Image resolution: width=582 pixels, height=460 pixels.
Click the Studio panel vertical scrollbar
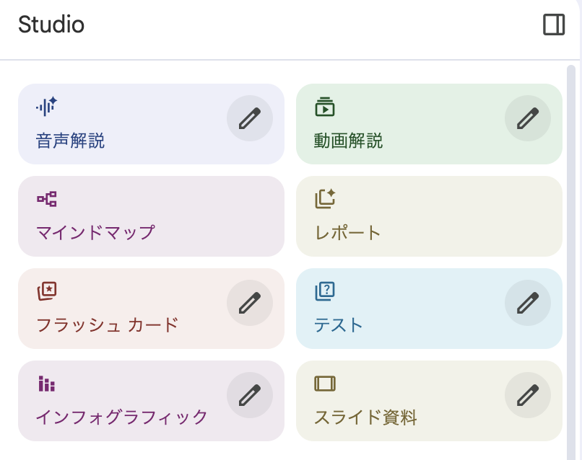click(x=571, y=216)
